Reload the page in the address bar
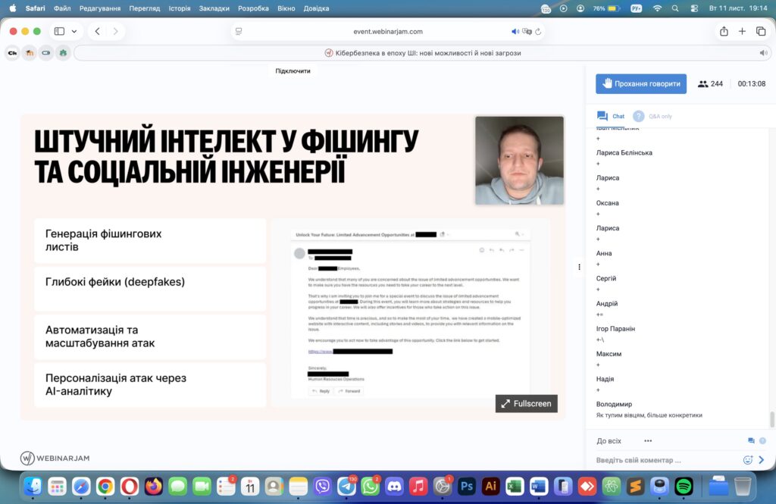Screen dimensions: 776x504 [x=538, y=32]
